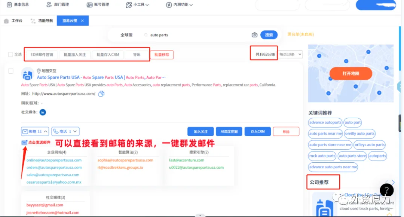Click the 批量加入关注 button

(x=75, y=55)
